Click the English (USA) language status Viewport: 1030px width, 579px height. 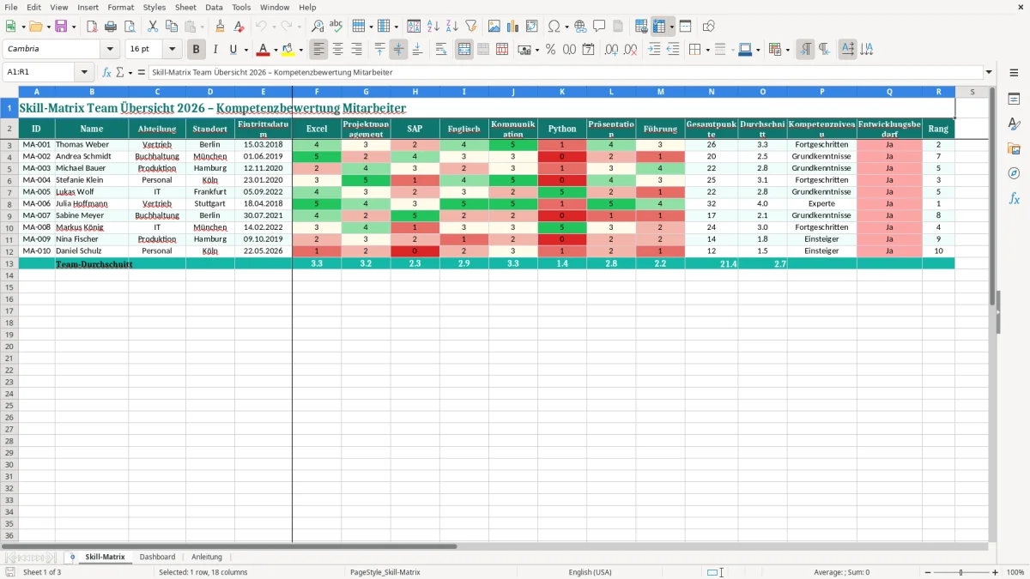[591, 572]
